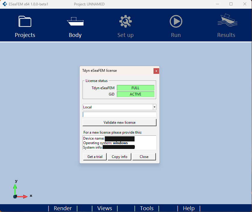Open the Tools menu
Image resolution: width=252 pixels, height=212 pixels.
[147, 208]
